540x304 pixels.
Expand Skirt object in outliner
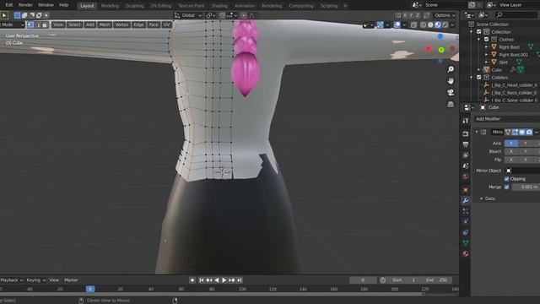tap(486, 62)
